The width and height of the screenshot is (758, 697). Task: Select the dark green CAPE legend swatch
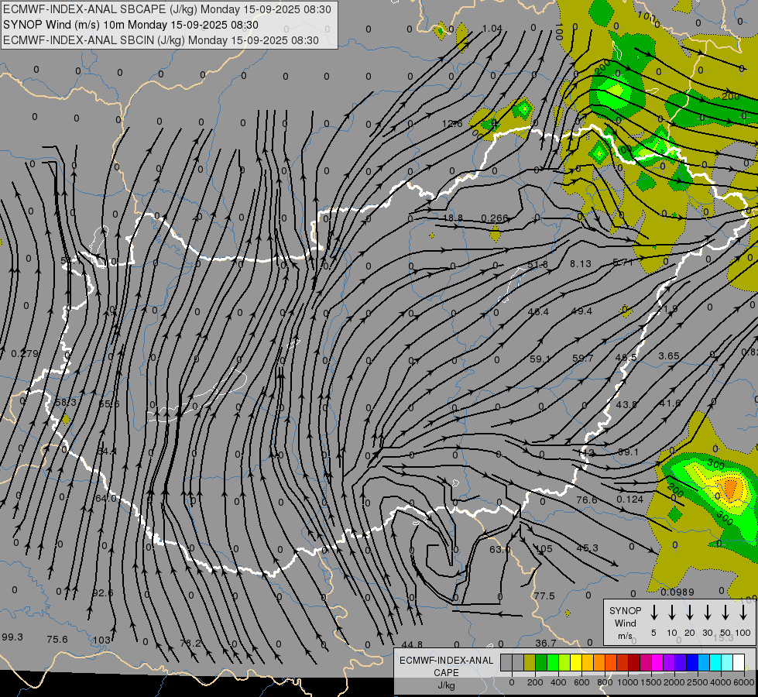(541, 663)
